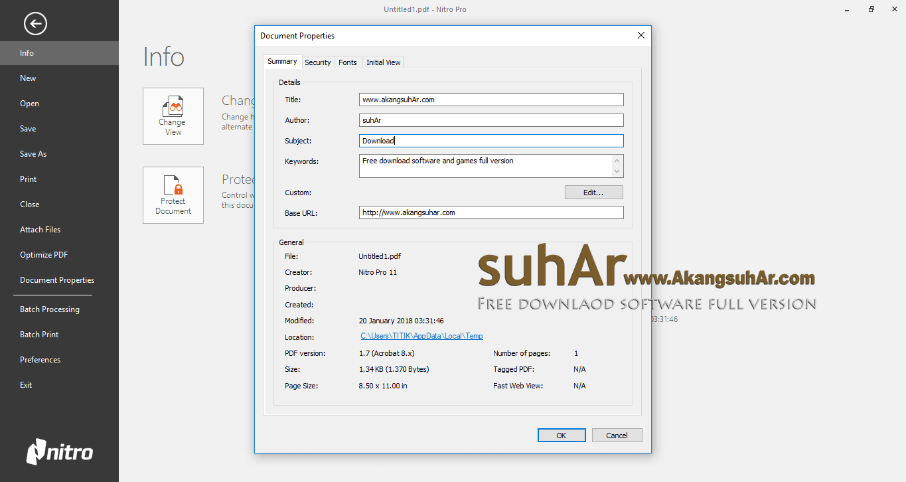
Task: Click page size "8.50 x 11.00 in"
Action: tap(383, 386)
